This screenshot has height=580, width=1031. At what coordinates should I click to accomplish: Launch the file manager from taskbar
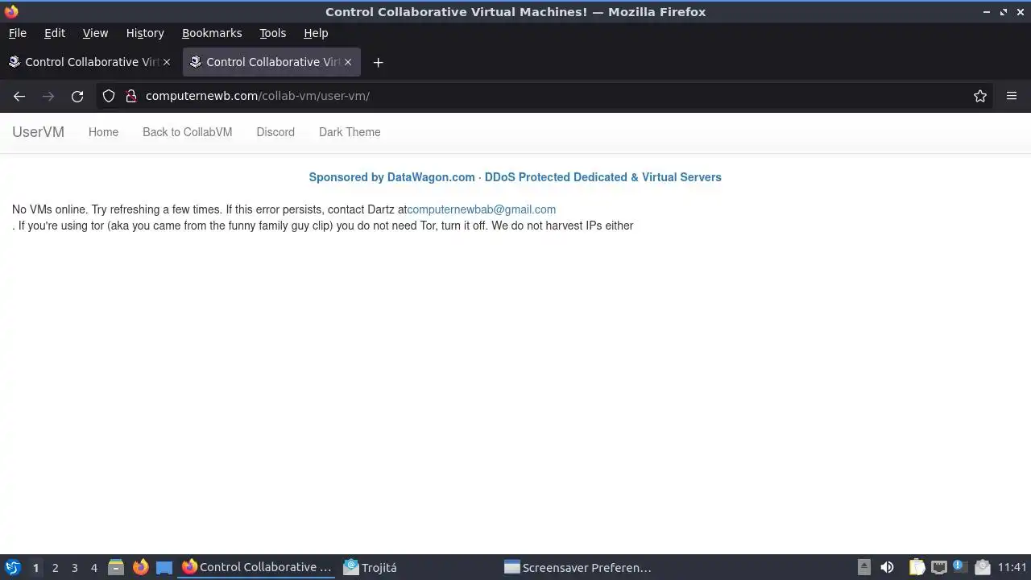click(x=116, y=567)
